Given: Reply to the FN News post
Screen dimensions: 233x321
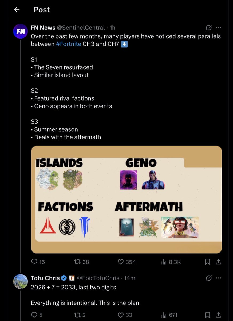Looking at the screenshot, I should click(x=38, y=262).
